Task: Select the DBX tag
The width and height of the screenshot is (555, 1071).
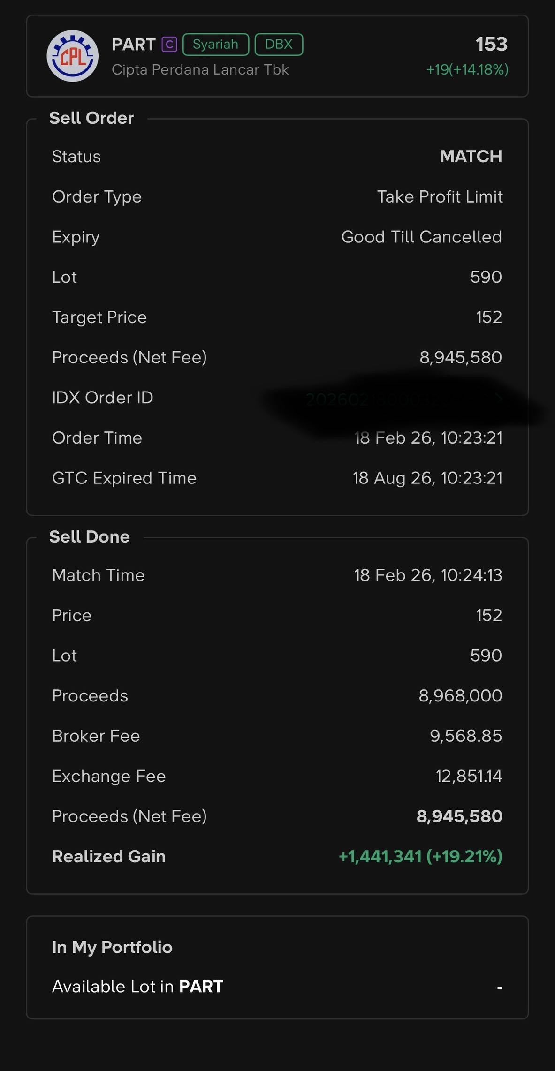Action: (279, 45)
